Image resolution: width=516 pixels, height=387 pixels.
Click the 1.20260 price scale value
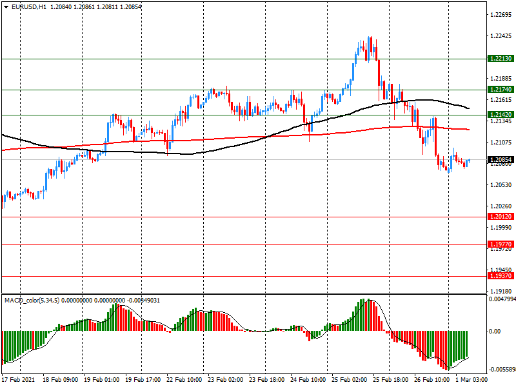pos(501,206)
